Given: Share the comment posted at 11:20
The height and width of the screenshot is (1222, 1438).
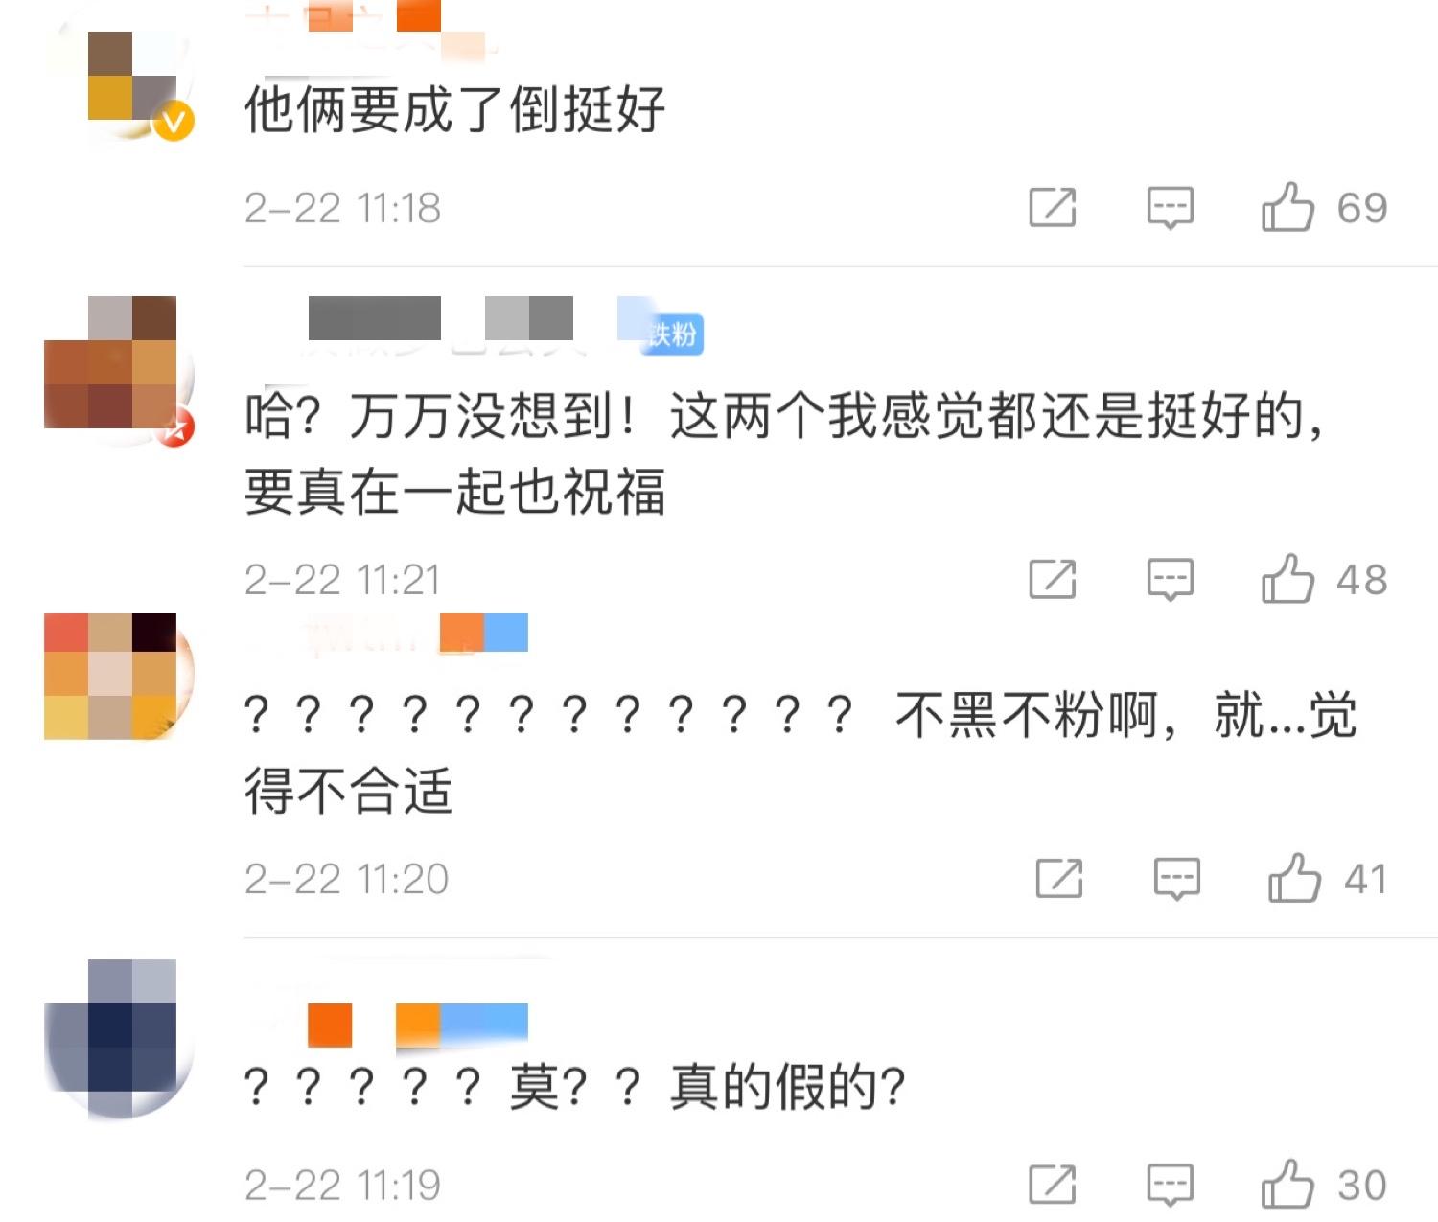Looking at the screenshot, I should click(1059, 878).
